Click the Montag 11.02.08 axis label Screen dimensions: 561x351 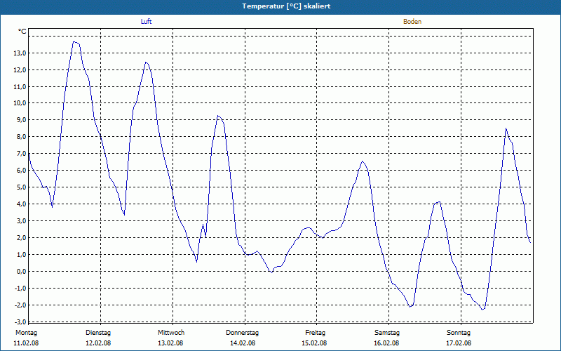click(x=26, y=338)
